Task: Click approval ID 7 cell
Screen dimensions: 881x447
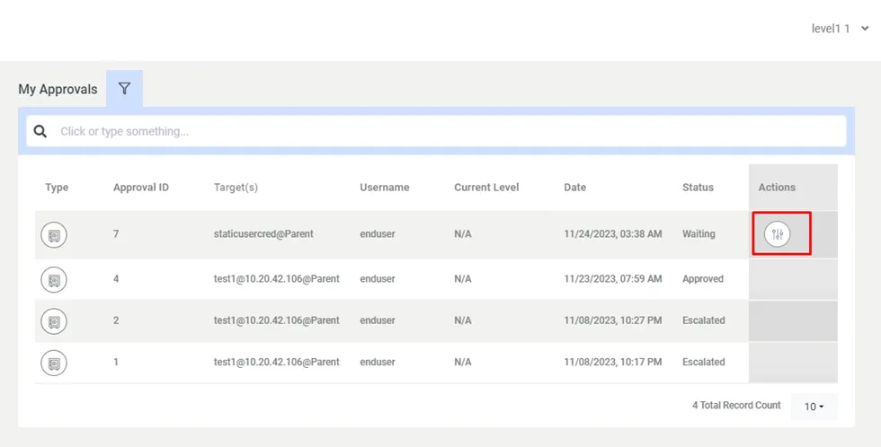Action: pyautogui.click(x=116, y=234)
